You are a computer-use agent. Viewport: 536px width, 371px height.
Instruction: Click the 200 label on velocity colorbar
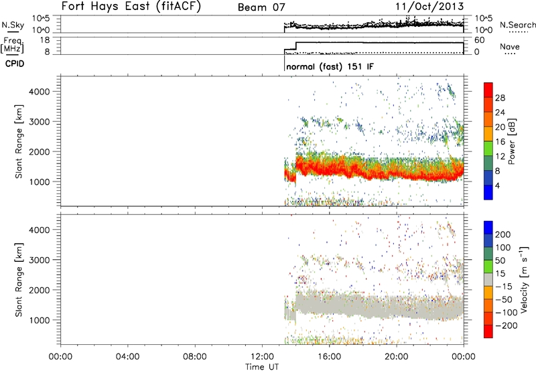[x=503, y=234]
